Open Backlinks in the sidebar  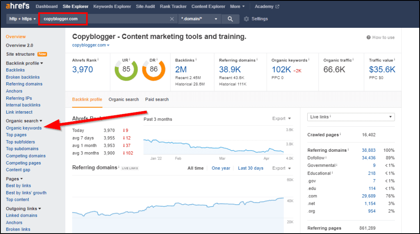point(15,70)
